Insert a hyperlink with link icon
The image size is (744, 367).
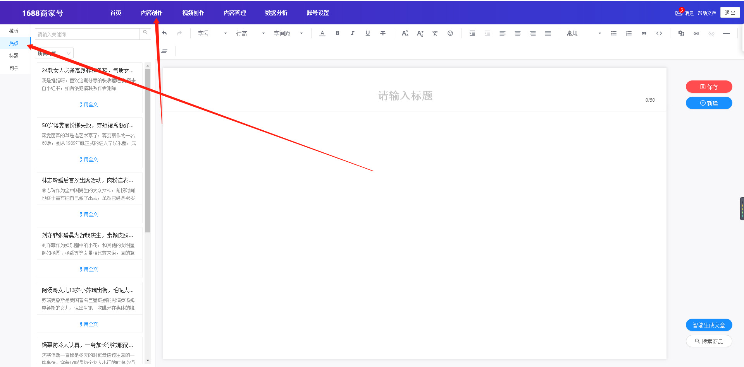click(696, 33)
